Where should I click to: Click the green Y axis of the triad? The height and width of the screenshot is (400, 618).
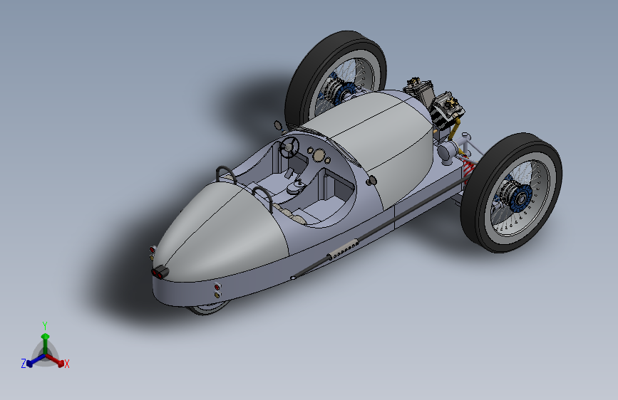coord(46,343)
